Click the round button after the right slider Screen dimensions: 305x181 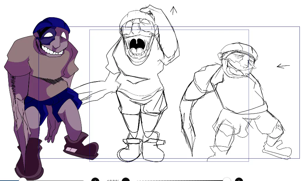[239, 179]
